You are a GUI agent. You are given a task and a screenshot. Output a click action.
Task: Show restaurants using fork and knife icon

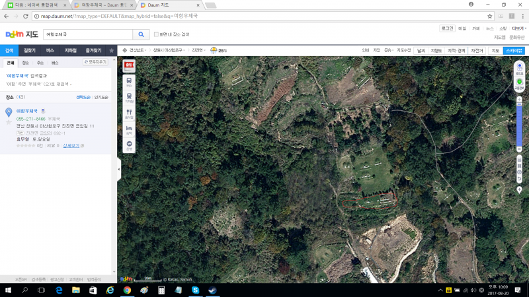pos(129,113)
